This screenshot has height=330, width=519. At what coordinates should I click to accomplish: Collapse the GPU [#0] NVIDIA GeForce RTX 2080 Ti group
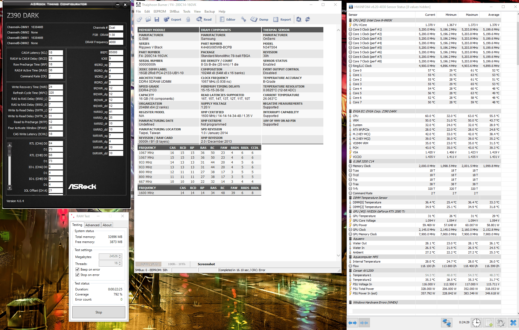click(x=350, y=211)
